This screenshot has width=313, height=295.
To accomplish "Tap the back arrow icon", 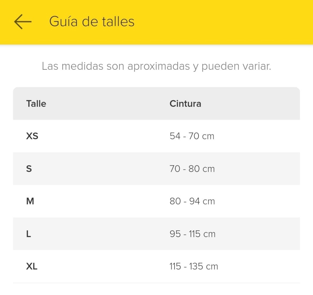I will coord(23,22).
